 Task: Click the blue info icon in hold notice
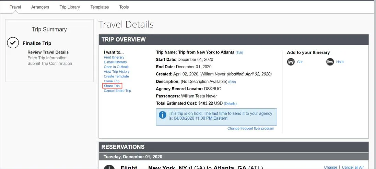(x=162, y=115)
